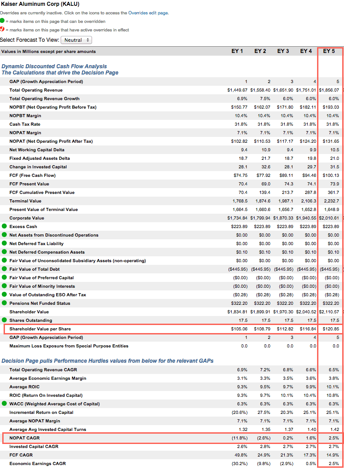Click the Invested Capital CAGR label
The width and height of the screenshot is (344, 470).
[x=34, y=447]
